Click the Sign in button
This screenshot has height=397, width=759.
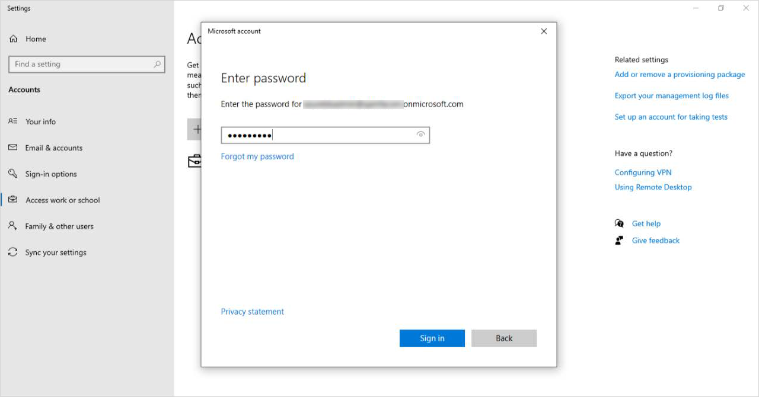tap(432, 338)
